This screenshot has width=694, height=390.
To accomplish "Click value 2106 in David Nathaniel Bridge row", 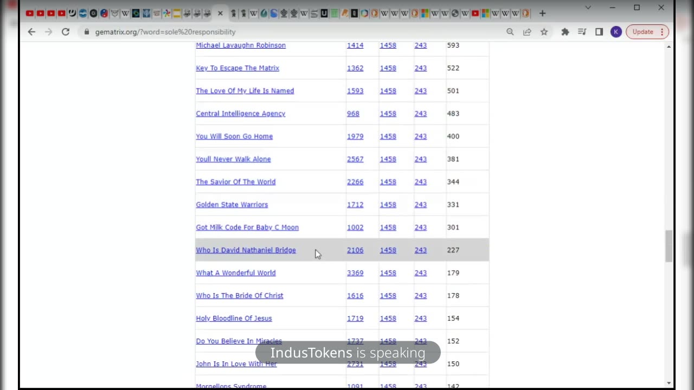I will coord(355,250).
